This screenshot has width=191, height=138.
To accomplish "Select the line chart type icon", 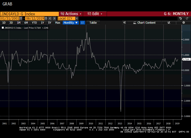I will click(83, 23).
